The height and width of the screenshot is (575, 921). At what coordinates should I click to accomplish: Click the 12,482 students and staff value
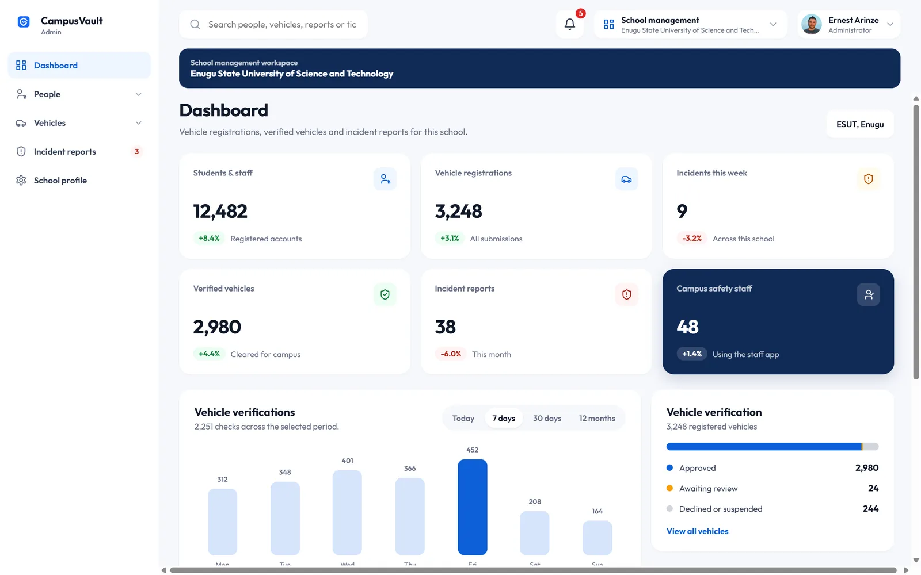click(220, 212)
